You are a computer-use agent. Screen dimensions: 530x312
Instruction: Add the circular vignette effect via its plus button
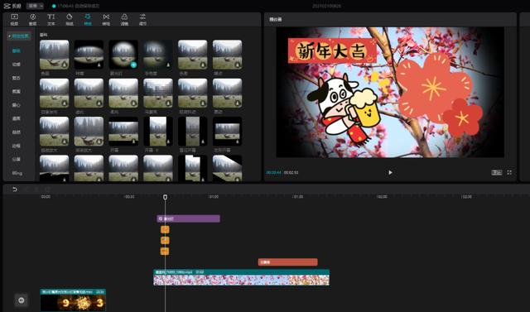click(x=133, y=65)
